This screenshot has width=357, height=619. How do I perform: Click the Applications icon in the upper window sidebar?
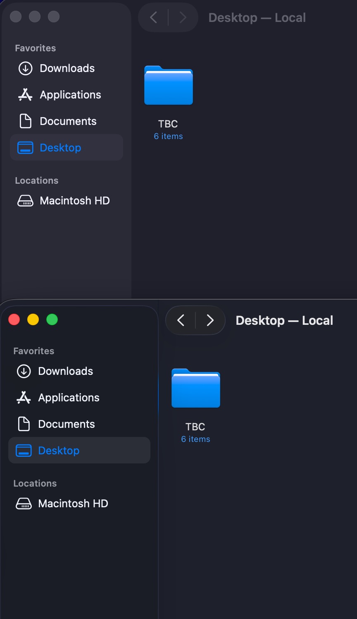point(25,95)
